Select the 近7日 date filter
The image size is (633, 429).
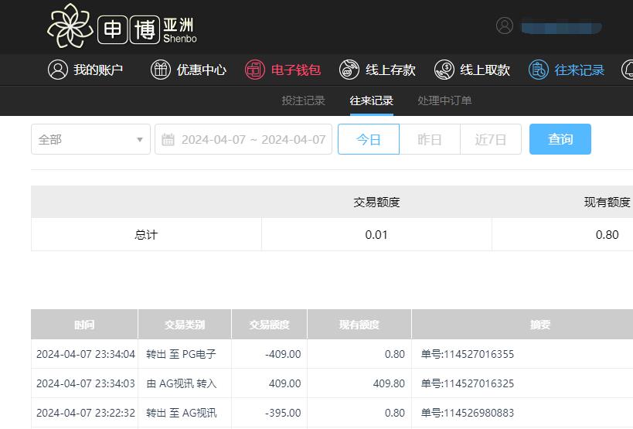click(491, 139)
